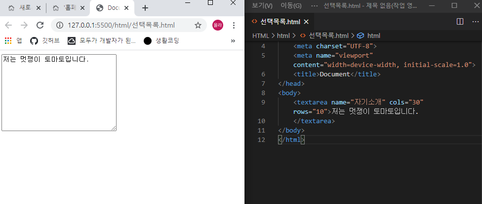This screenshot has width=482, height=204.
Task: Close the Document Chrome tab
Action: pos(127,8)
